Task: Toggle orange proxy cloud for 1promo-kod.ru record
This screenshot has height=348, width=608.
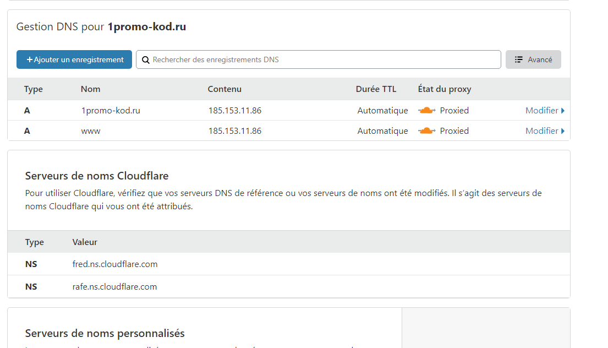Action: tap(427, 111)
